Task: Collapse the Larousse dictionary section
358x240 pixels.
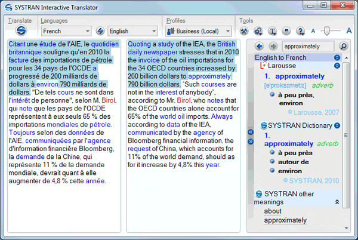Action: click(337, 66)
